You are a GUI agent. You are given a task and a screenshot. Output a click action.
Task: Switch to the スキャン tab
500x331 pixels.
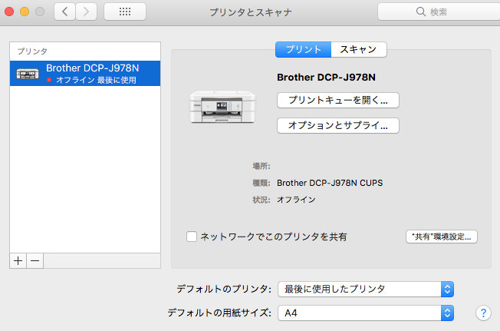pyautogui.click(x=358, y=49)
